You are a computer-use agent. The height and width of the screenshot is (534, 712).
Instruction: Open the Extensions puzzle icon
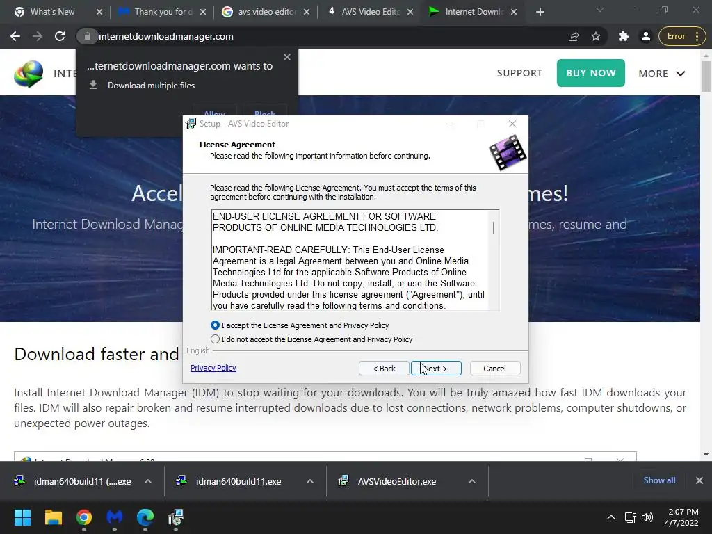(624, 36)
